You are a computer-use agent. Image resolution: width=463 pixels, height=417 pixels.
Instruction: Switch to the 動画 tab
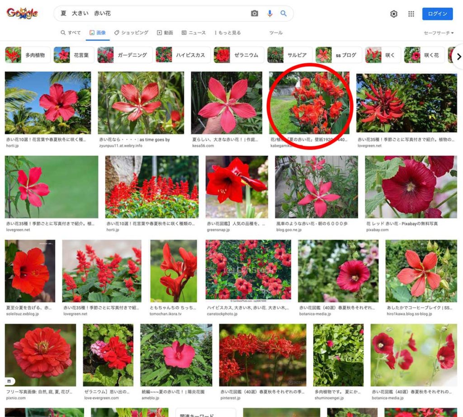pyautogui.click(x=165, y=33)
